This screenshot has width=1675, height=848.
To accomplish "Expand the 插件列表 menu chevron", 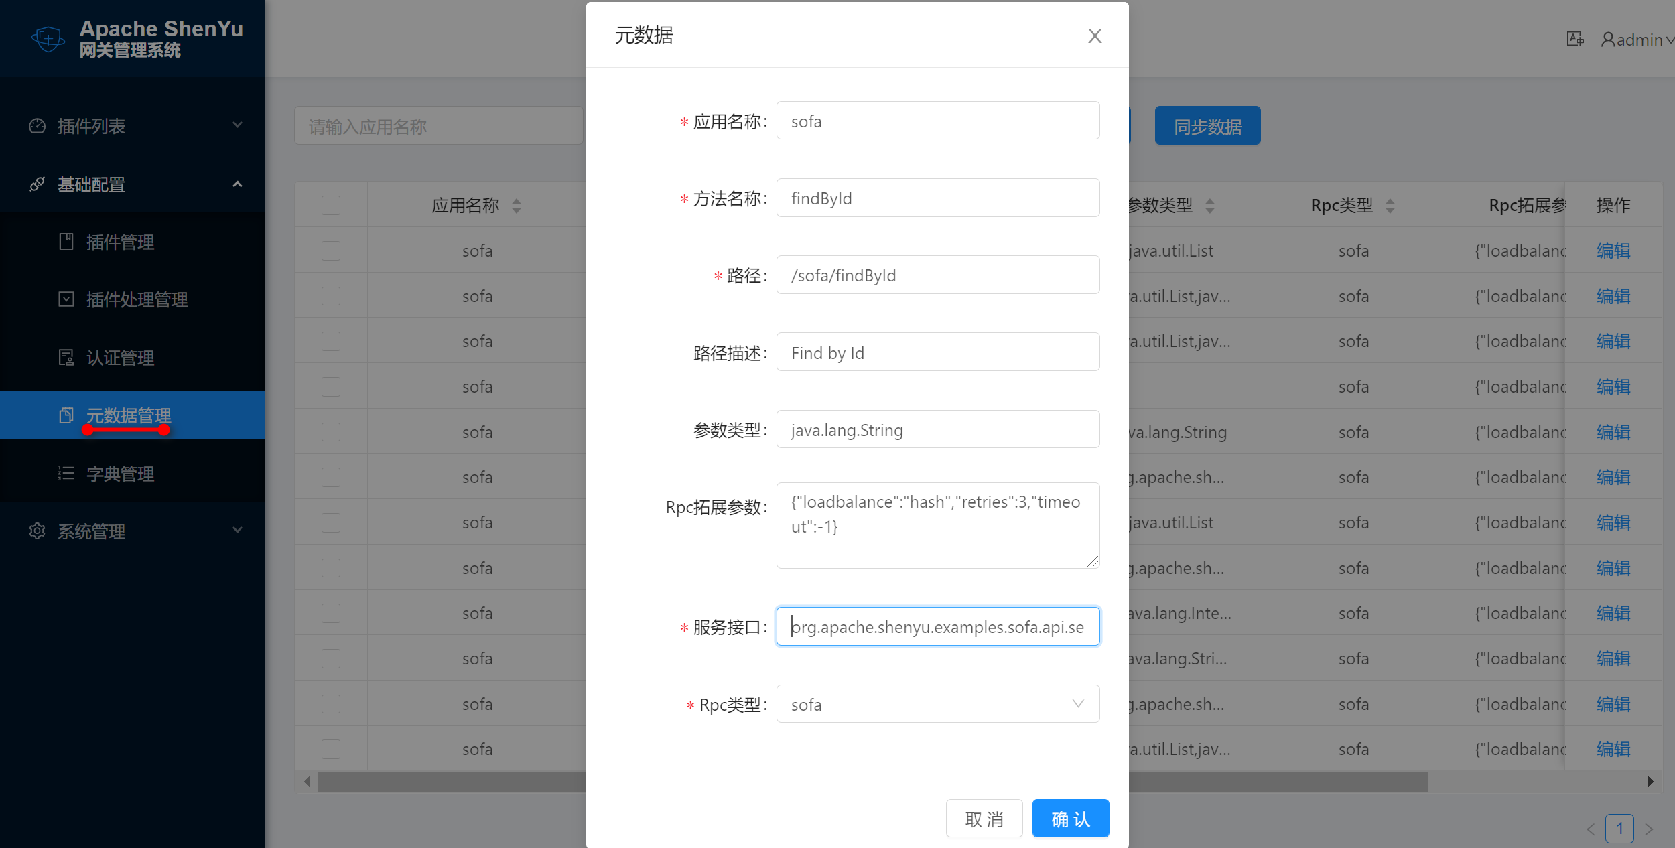I will tap(237, 125).
